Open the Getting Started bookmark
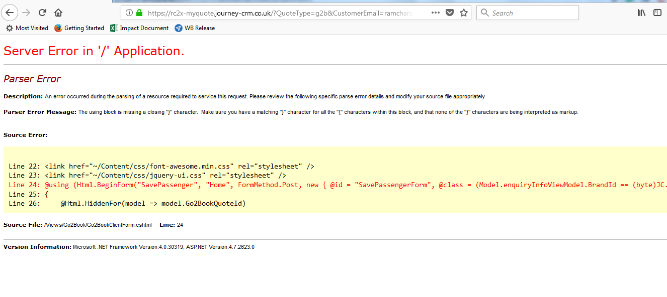 (79, 28)
